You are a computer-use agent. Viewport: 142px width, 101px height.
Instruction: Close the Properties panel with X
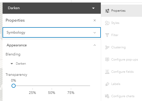(x=95, y=20)
